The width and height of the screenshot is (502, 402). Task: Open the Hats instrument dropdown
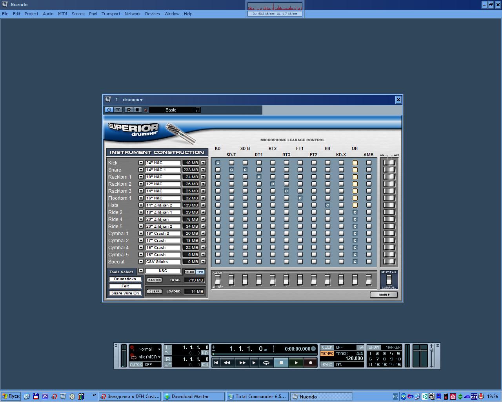click(x=141, y=205)
